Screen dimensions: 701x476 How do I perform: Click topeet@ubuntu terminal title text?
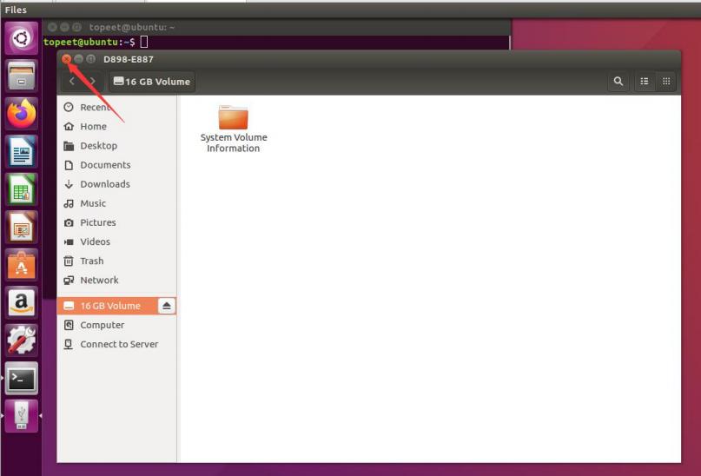[x=132, y=27]
